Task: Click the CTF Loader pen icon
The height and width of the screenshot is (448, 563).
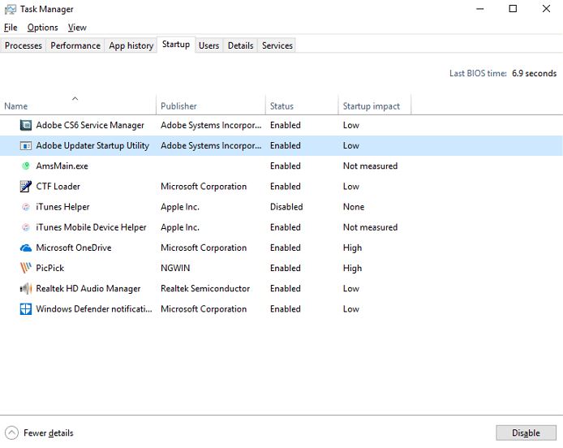Action: (25, 186)
